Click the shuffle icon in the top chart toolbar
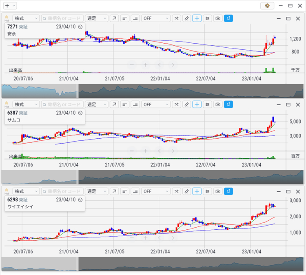Screen dimensions: 306x275 coord(176,18)
